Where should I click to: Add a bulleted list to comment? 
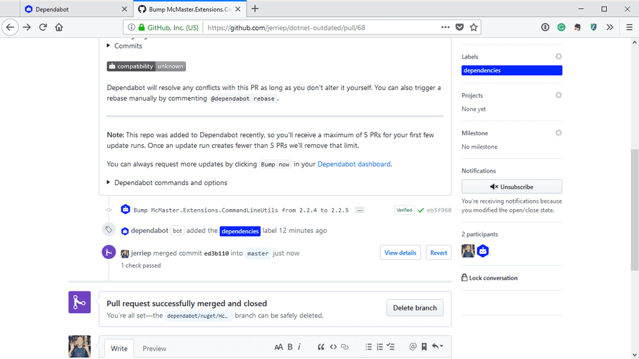pyautogui.click(x=369, y=347)
